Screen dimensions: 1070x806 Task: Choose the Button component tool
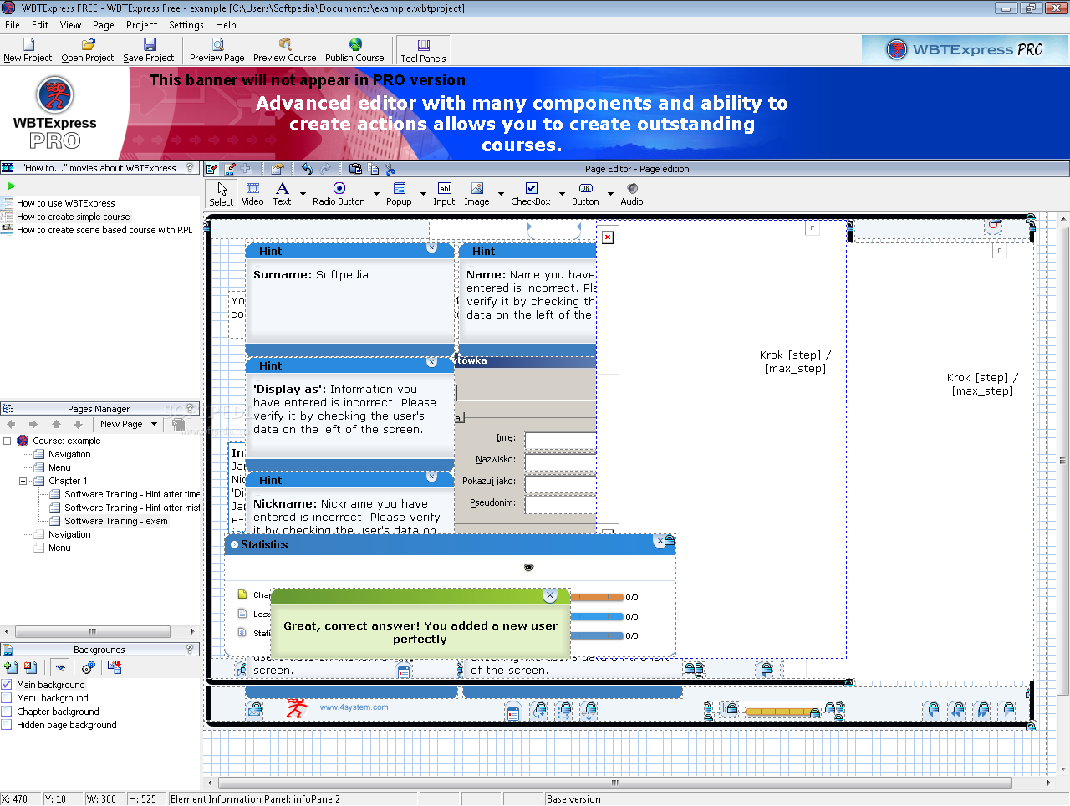point(585,194)
